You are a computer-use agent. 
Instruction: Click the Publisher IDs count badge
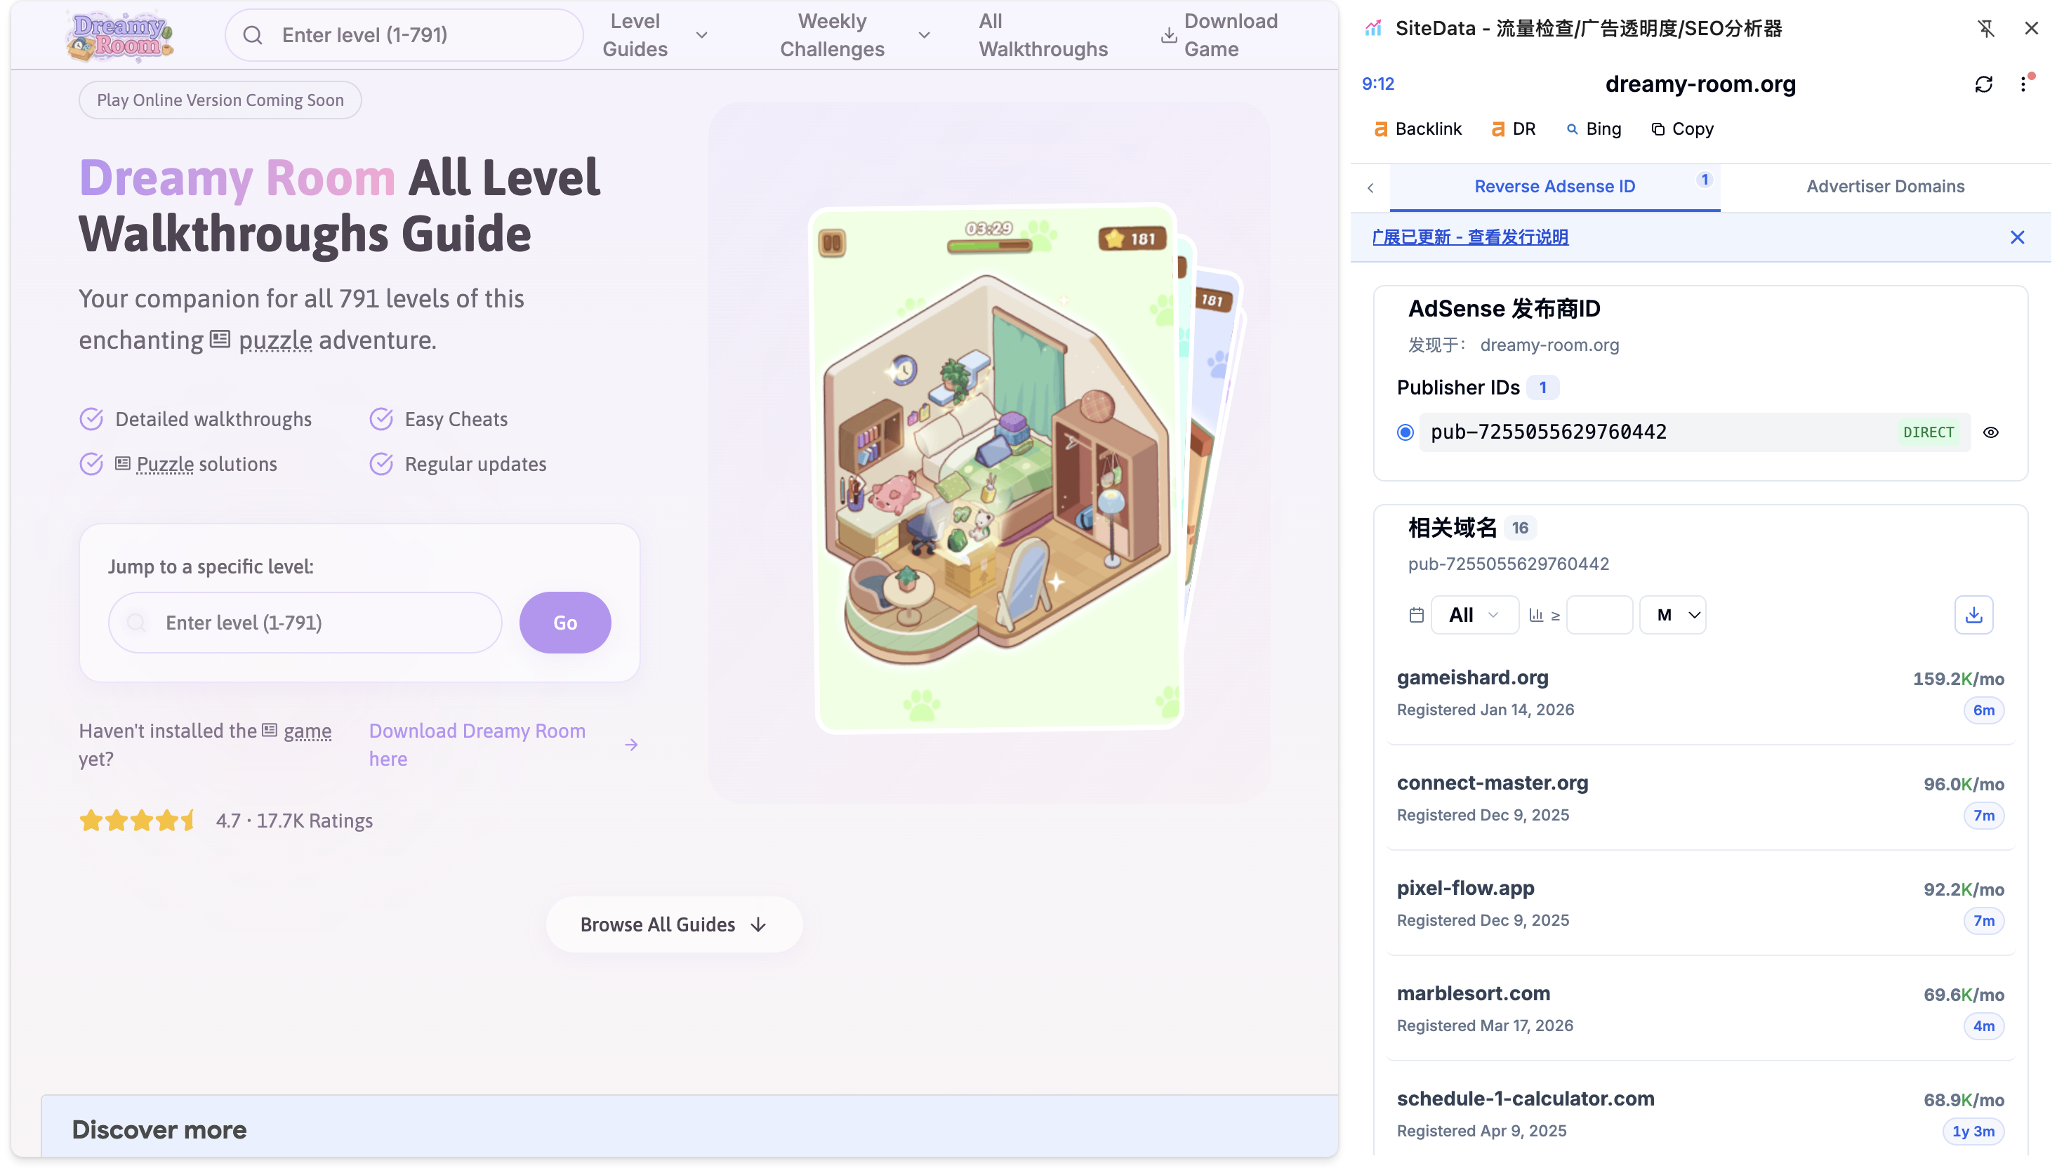coord(1542,388)
